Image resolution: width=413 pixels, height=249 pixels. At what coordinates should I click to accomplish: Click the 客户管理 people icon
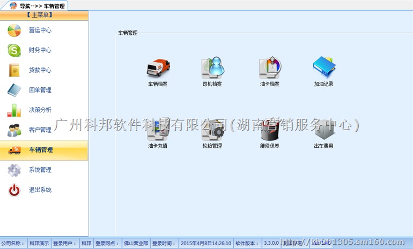coord(14,130)
